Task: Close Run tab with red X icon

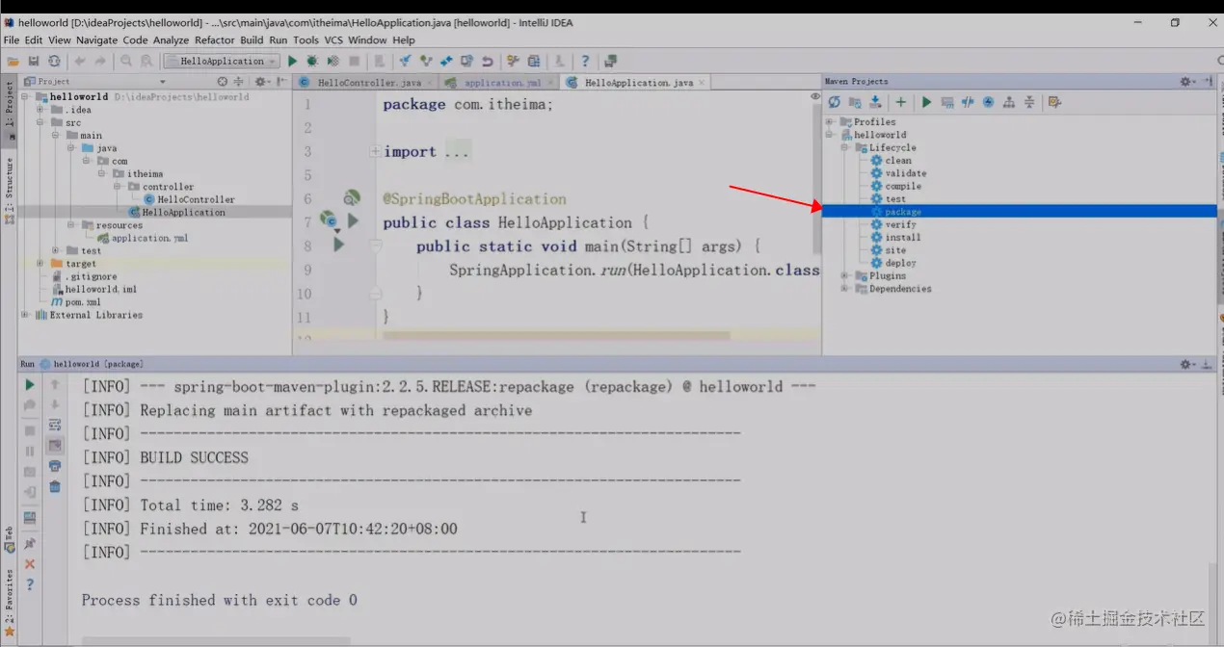Action: coord(30,564)
